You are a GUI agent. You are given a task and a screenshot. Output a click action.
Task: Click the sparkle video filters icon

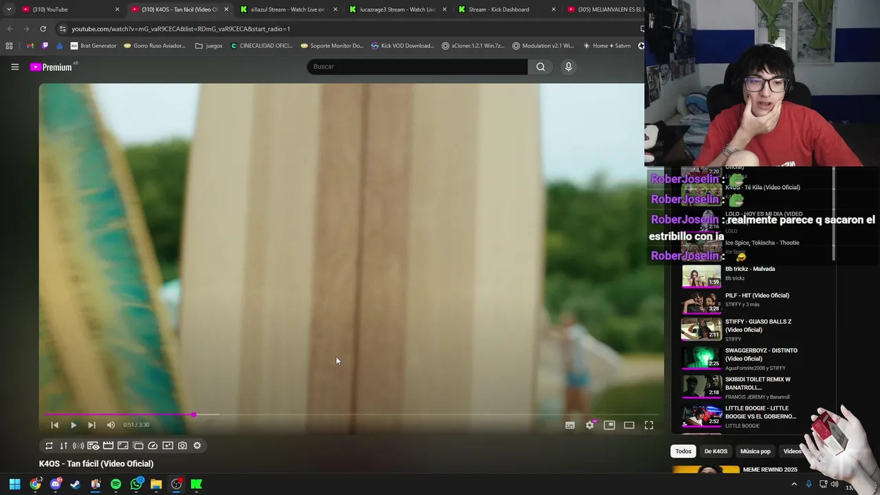click(x=167, y=445)
